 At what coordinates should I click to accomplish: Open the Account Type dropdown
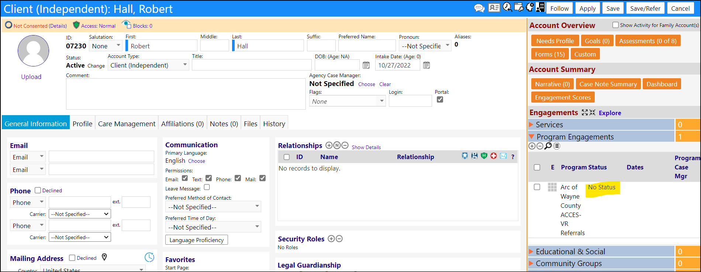click(148, 65)
